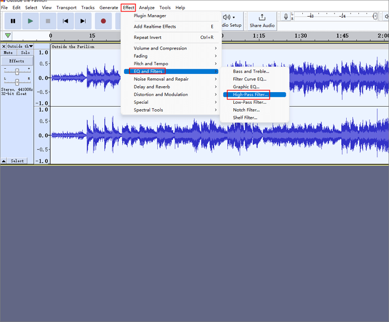Choose Repeat Invert entry
This screenshot has width=389, height=322.
coord(171,37)
